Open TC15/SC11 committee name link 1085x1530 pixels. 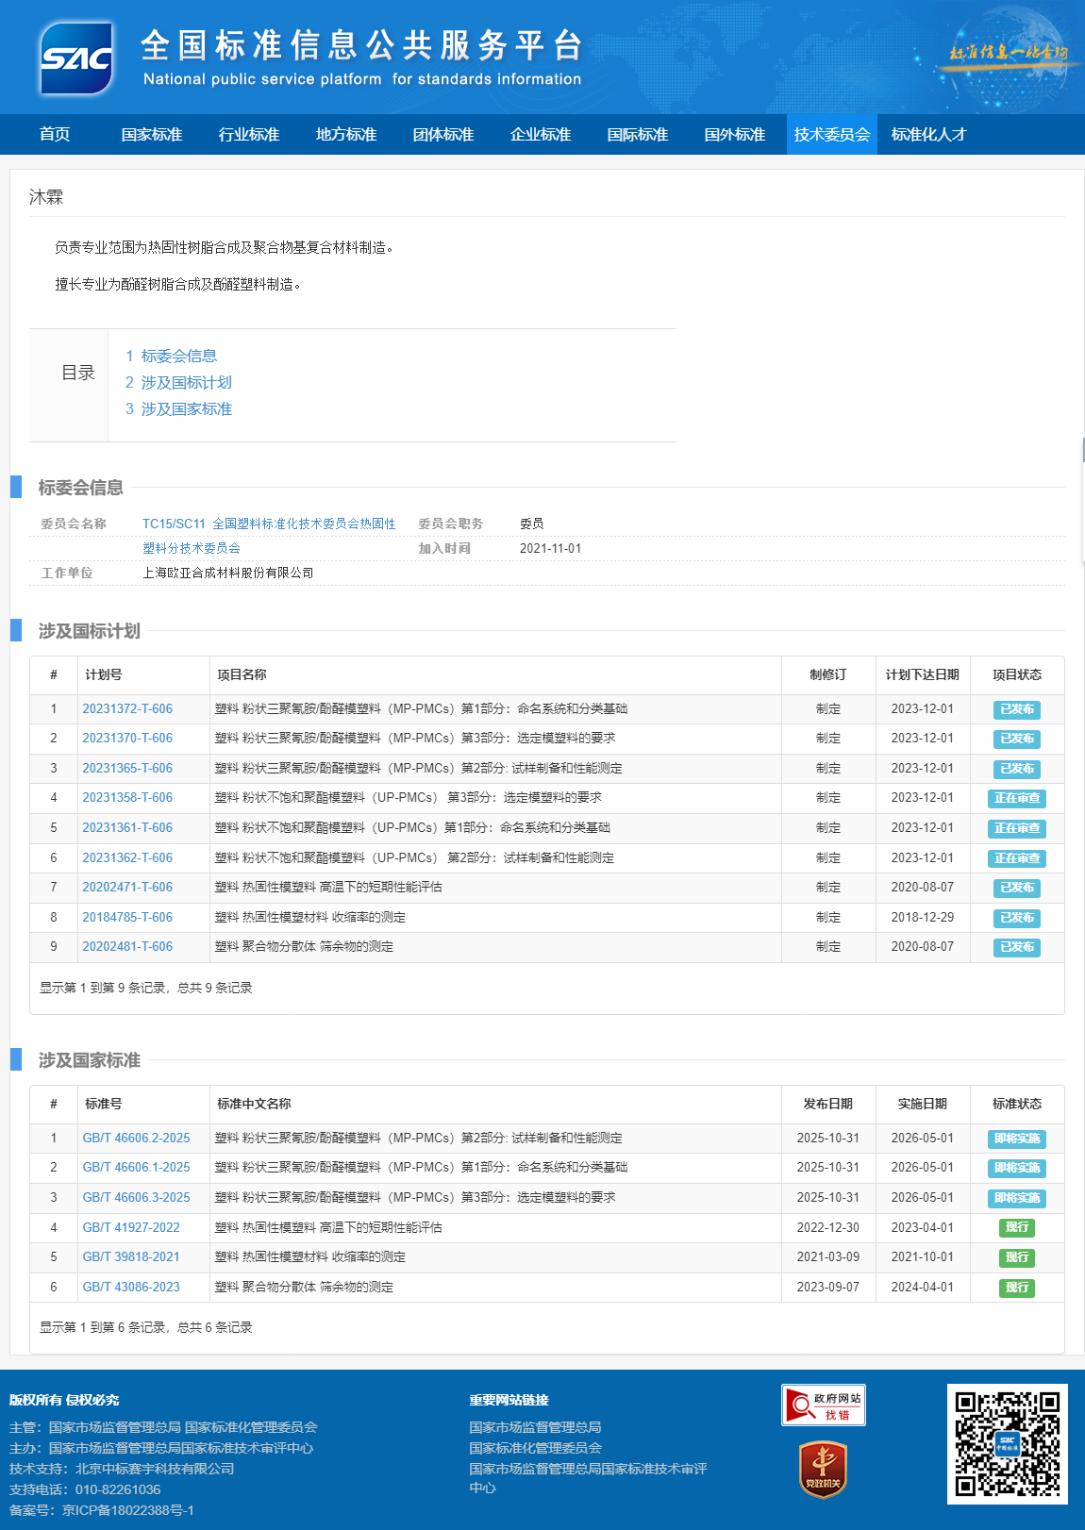point(269,524)
